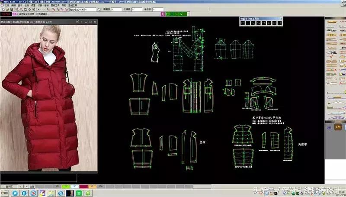Click the Windows Start button
346x197 pixels.
pyautogui.click(x=5, y=193)
